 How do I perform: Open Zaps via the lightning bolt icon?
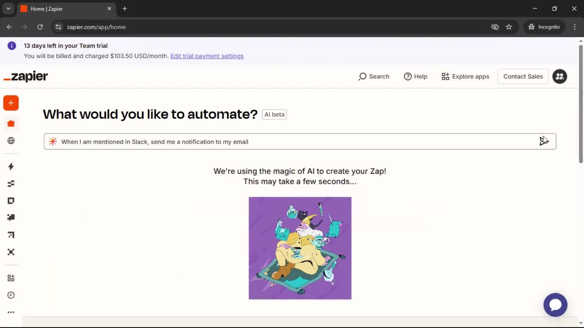[x=11, y=166]
